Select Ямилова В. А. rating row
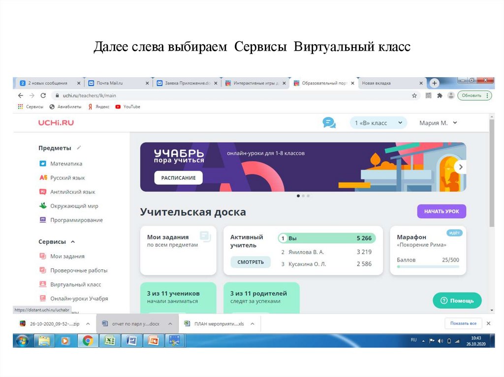This screenshot has height=377, width=504. tap(327, 252)
